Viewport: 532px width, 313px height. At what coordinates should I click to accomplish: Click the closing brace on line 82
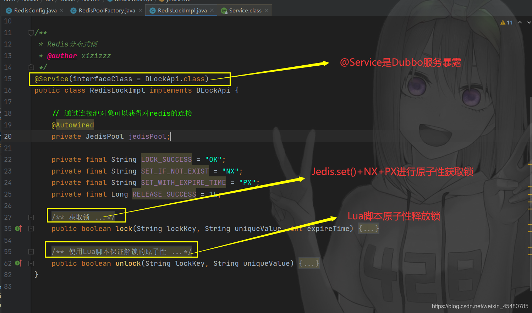[36, 274]
